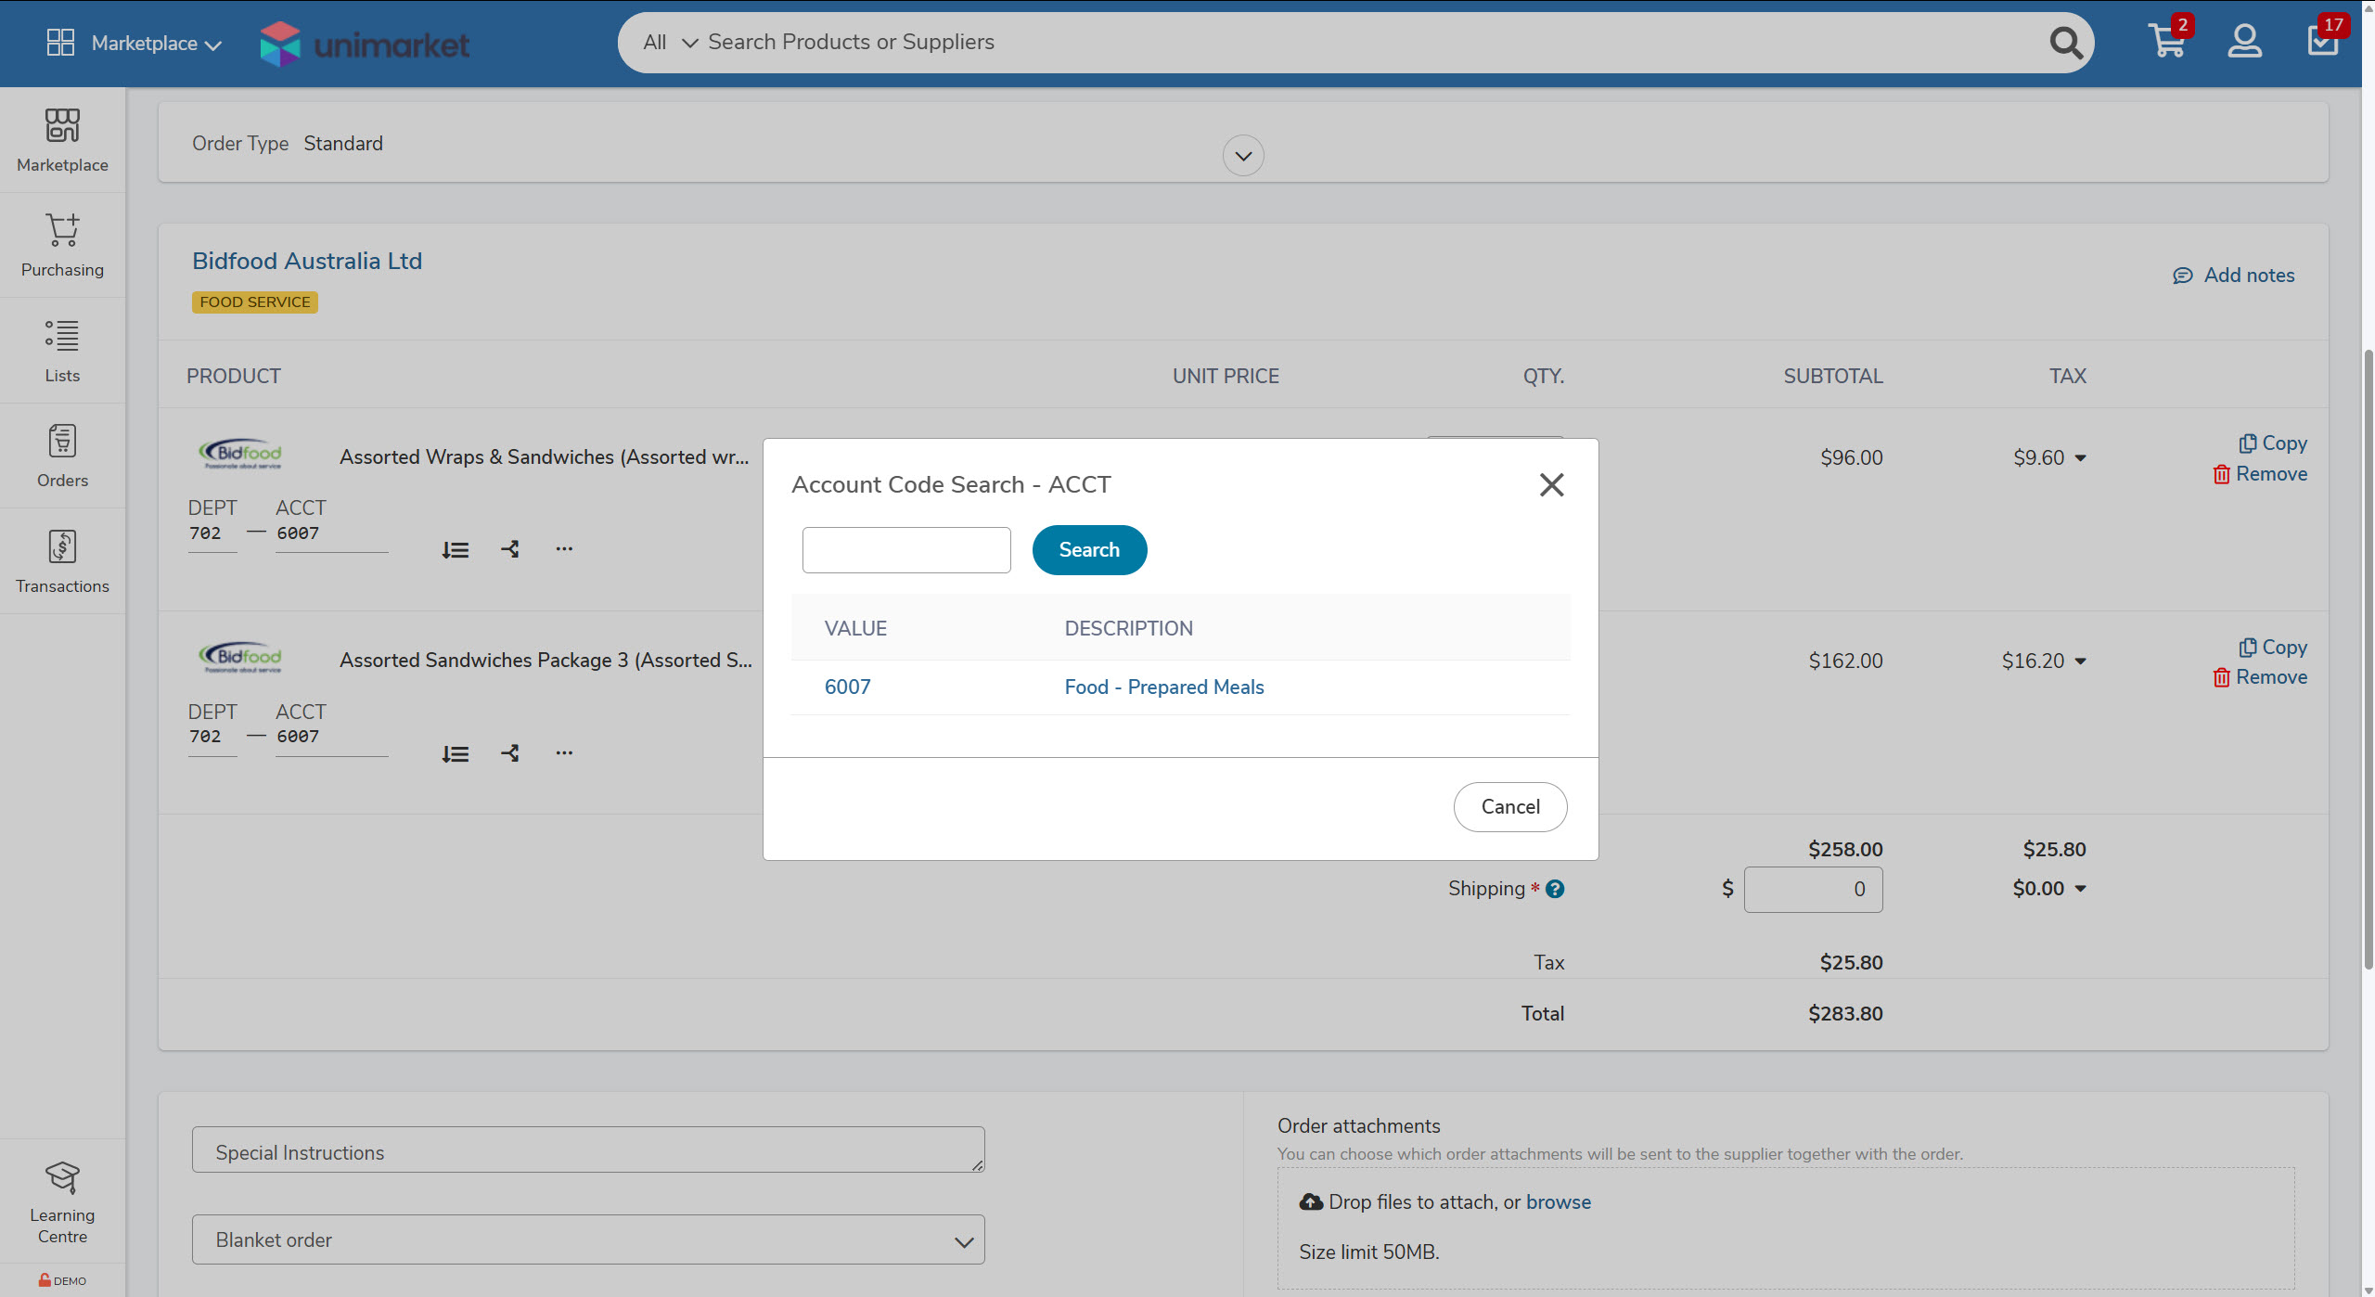This screenshot has height=1297, width=2375.
Task: Click the user profile icon
Action: (x=2244, y=41)
